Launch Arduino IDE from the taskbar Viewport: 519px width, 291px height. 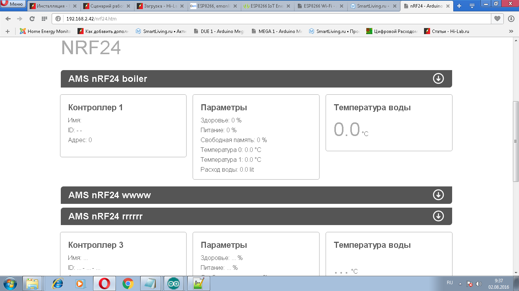[174, 283]
